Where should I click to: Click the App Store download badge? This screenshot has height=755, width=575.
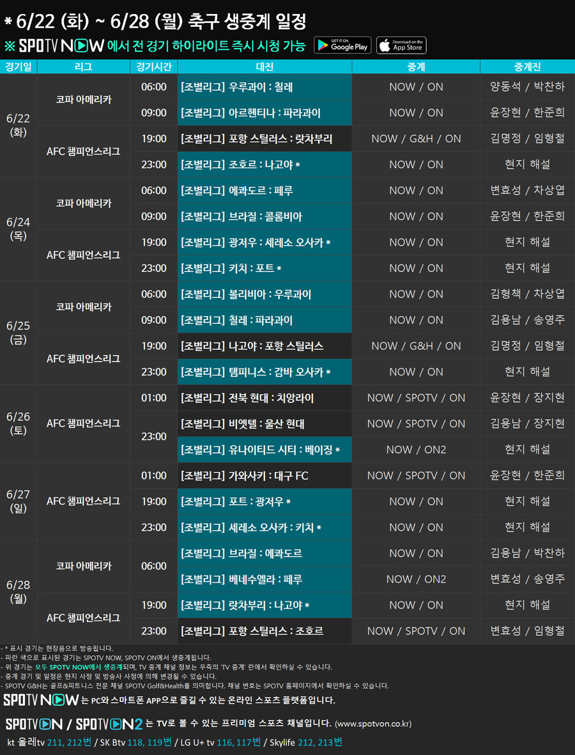point(401,45)
